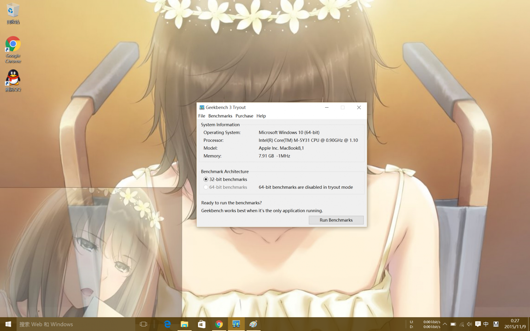Toggle the Chinese input method indicator
530x331 pixels.
486,324
